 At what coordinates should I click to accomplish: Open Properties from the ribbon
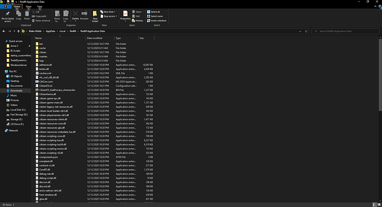(125, 14)
